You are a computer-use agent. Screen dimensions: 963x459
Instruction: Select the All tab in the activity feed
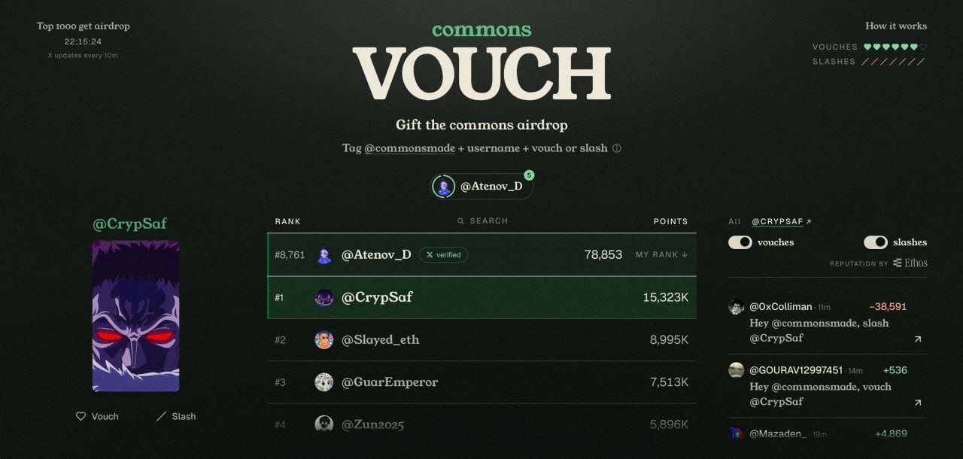tap(734, 221)
